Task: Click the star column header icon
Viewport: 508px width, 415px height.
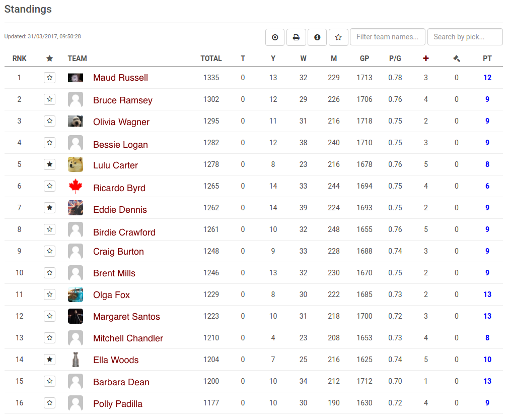Action: point(49,58)
